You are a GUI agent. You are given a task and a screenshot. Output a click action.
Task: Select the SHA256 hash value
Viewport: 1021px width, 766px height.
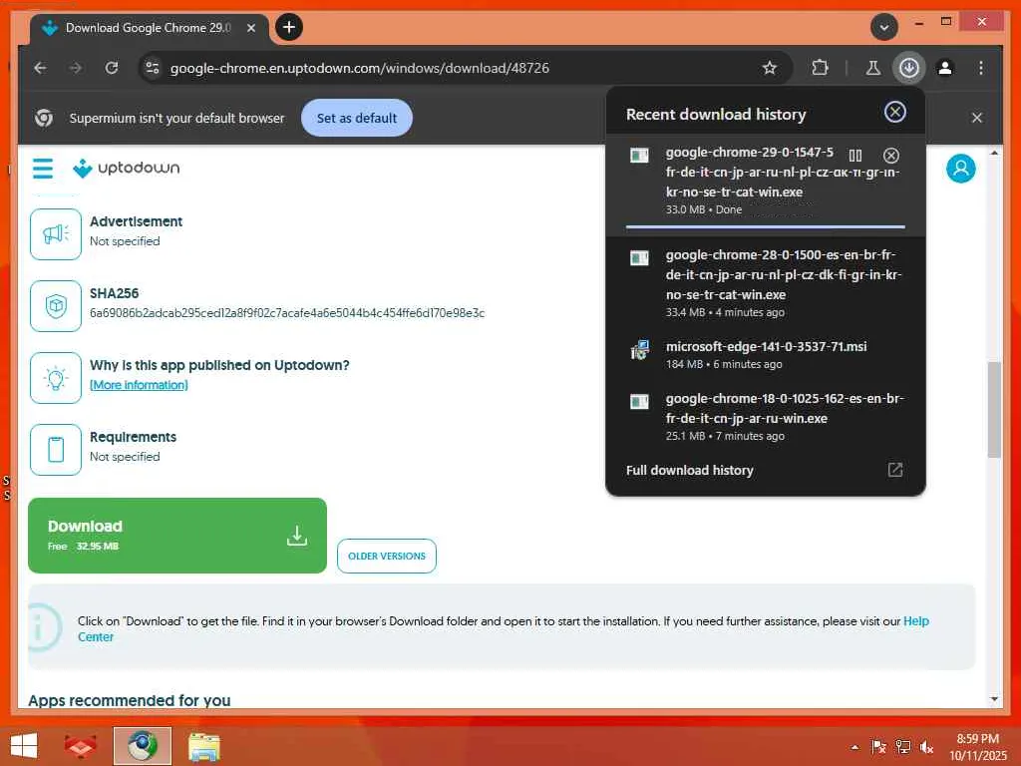tap(287, 312)
